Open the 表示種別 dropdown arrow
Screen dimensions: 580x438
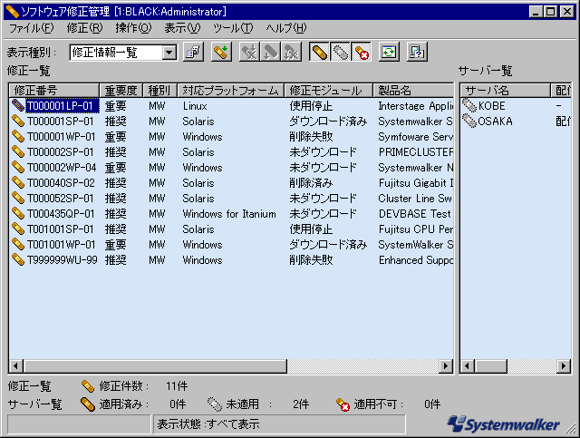[x=169, y=53]
